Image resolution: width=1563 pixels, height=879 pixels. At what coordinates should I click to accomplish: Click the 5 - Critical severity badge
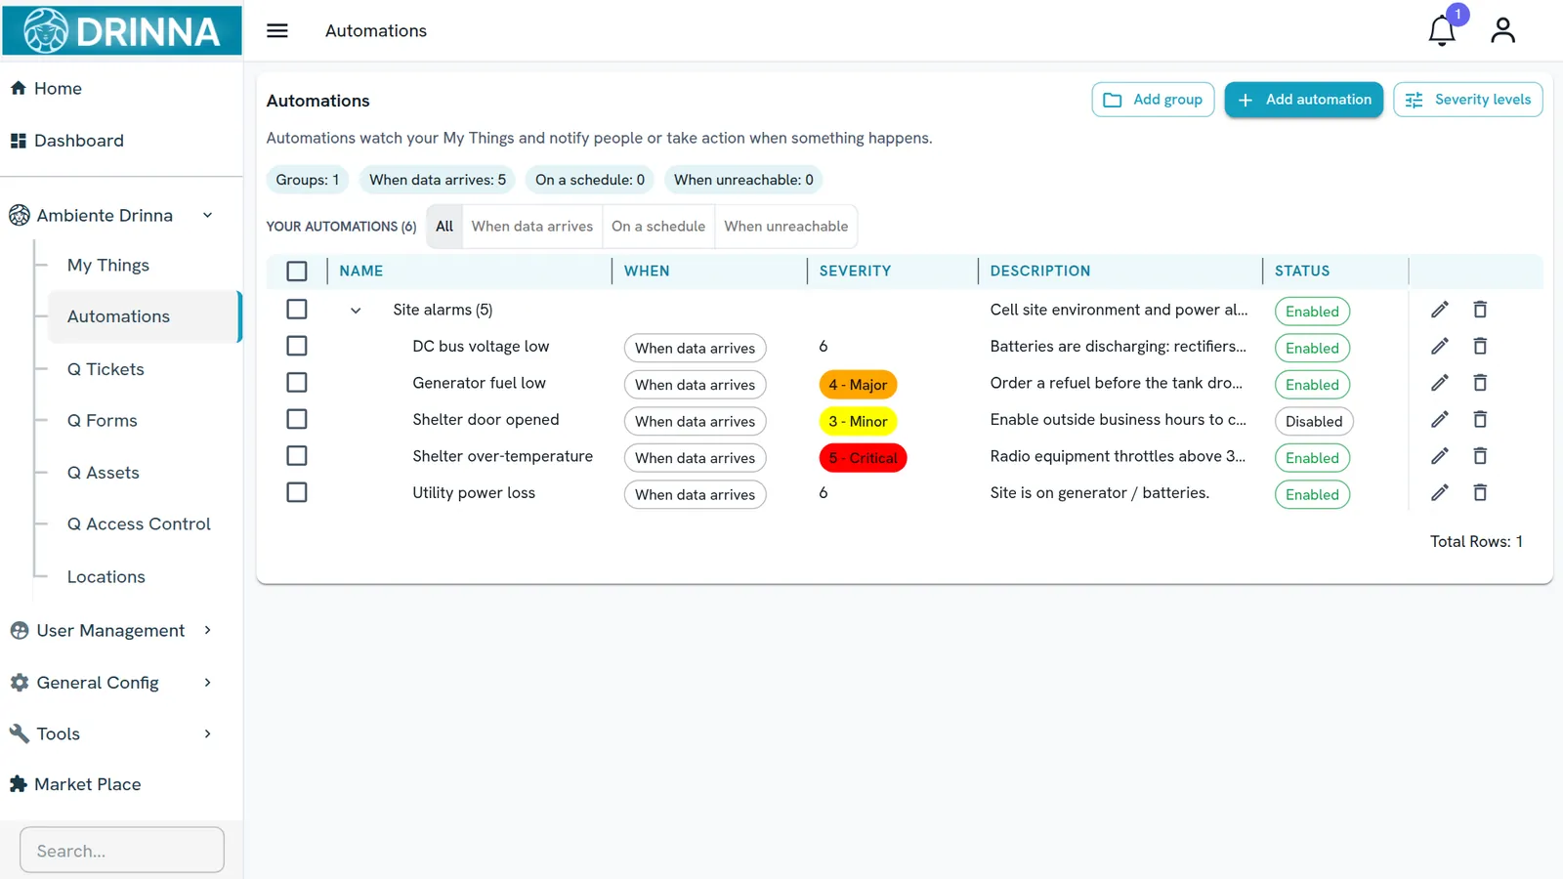[x=863, y=458]
